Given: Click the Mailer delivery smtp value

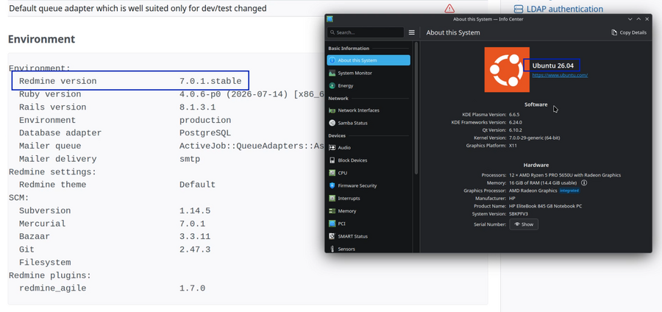Looking at the screenshot, I should [x=190, y=159].
